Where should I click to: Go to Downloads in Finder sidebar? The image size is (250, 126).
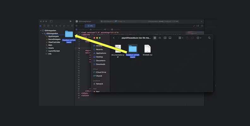click(x=101, y=64)
